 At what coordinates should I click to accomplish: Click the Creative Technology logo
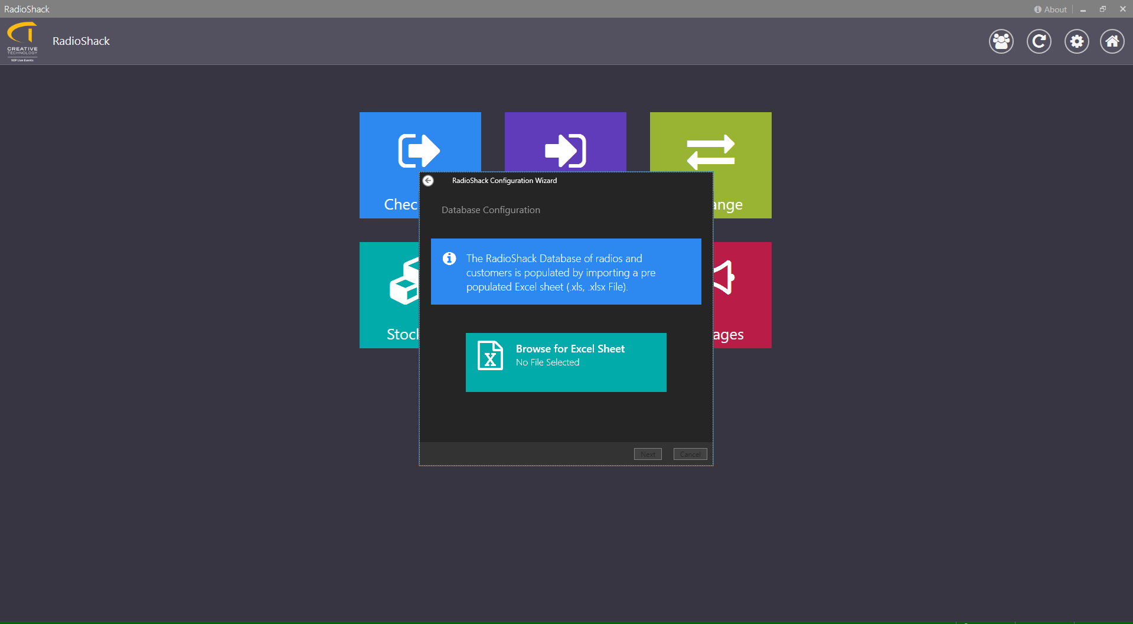coord(22,41)
